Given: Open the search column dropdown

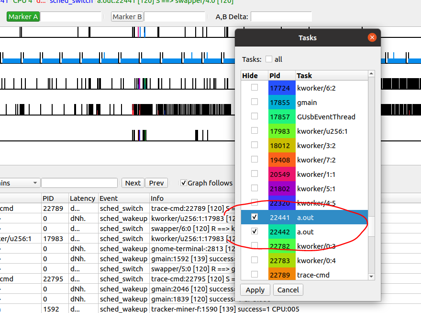Looking at the screenshot, I should tap(20, 183).
